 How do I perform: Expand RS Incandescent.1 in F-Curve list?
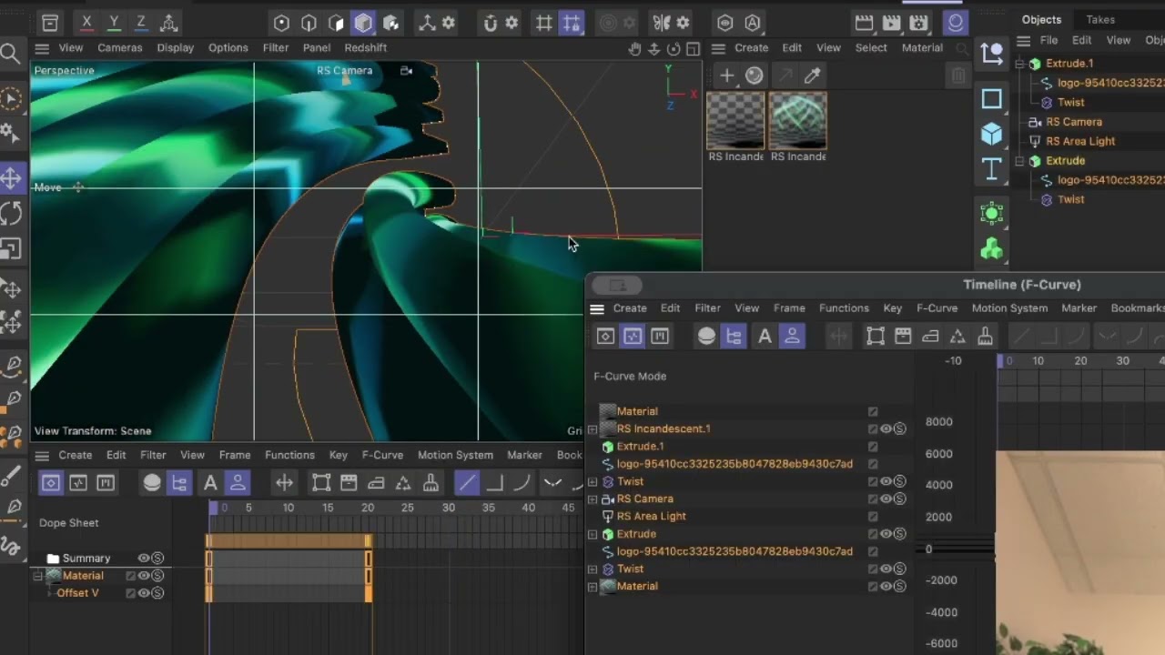click(593, 429)
